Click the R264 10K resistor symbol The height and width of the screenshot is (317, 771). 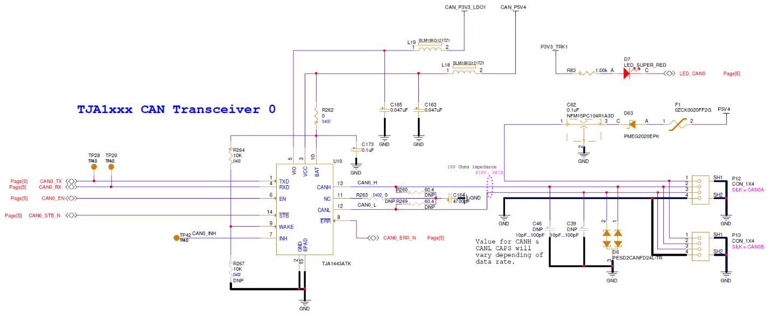coord(230,156)
